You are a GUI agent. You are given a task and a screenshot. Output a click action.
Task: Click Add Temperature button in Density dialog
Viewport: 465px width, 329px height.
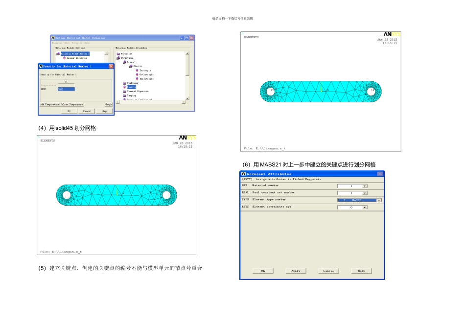(49, 105)
